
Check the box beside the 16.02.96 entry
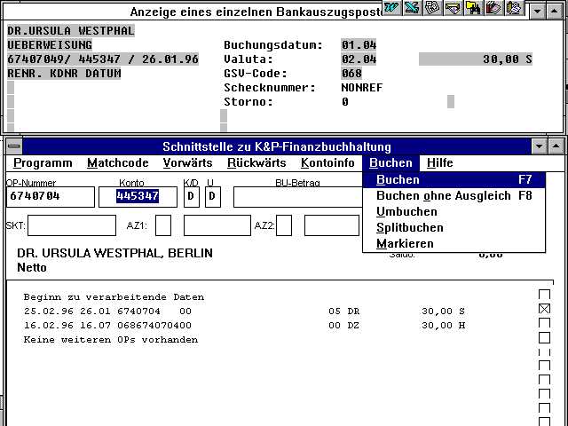(545, 324)
